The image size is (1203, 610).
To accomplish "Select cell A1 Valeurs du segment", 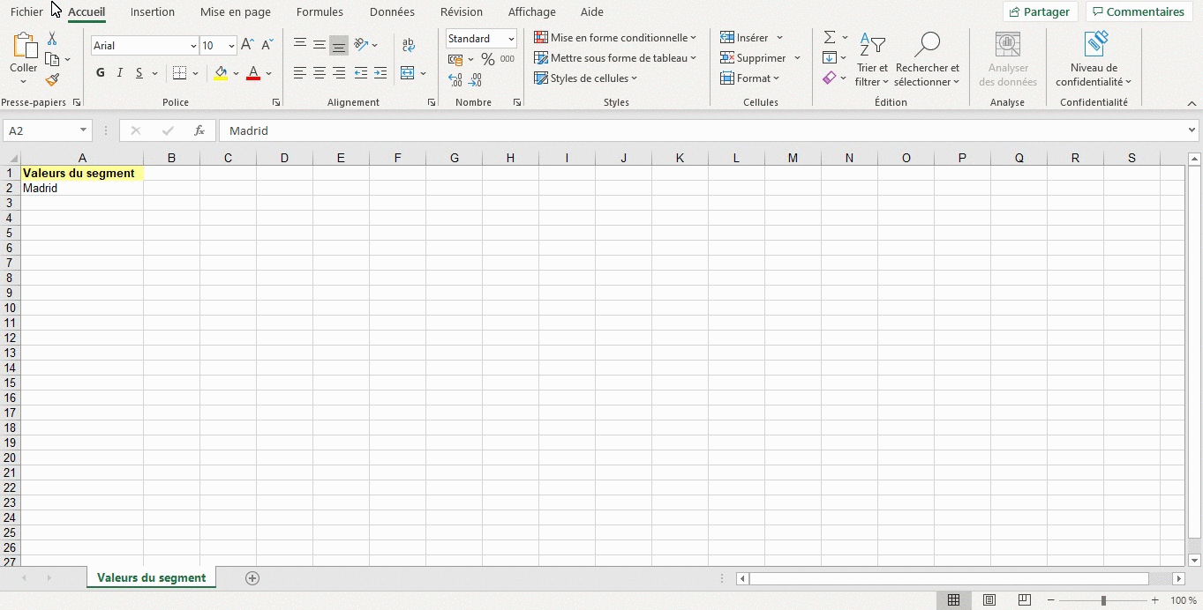I will tap(82, 174).
